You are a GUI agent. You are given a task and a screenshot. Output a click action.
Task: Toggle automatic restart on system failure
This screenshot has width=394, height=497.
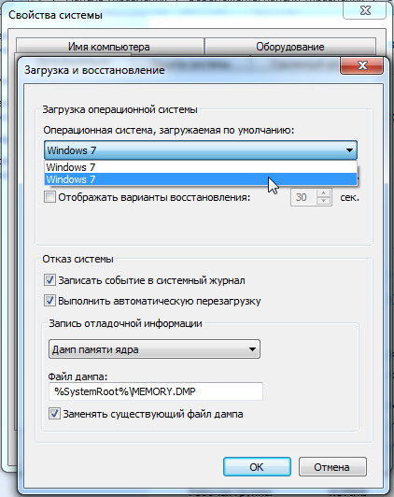(x=49, y=301)
